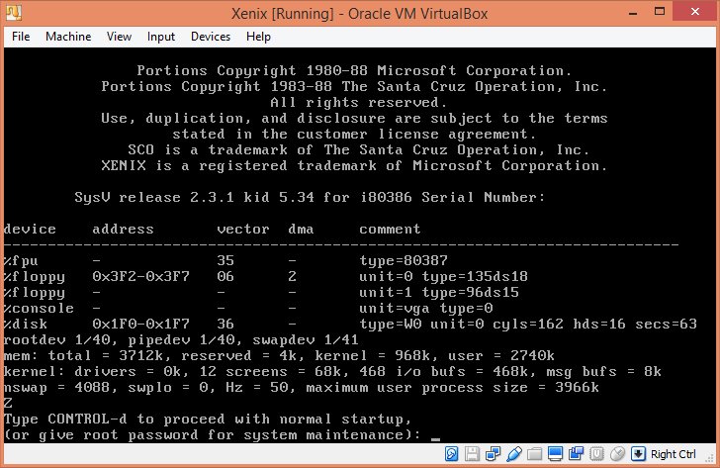
Task: Click the '0x1F0-0x1F7' disk address
Action: click(140, 324)
